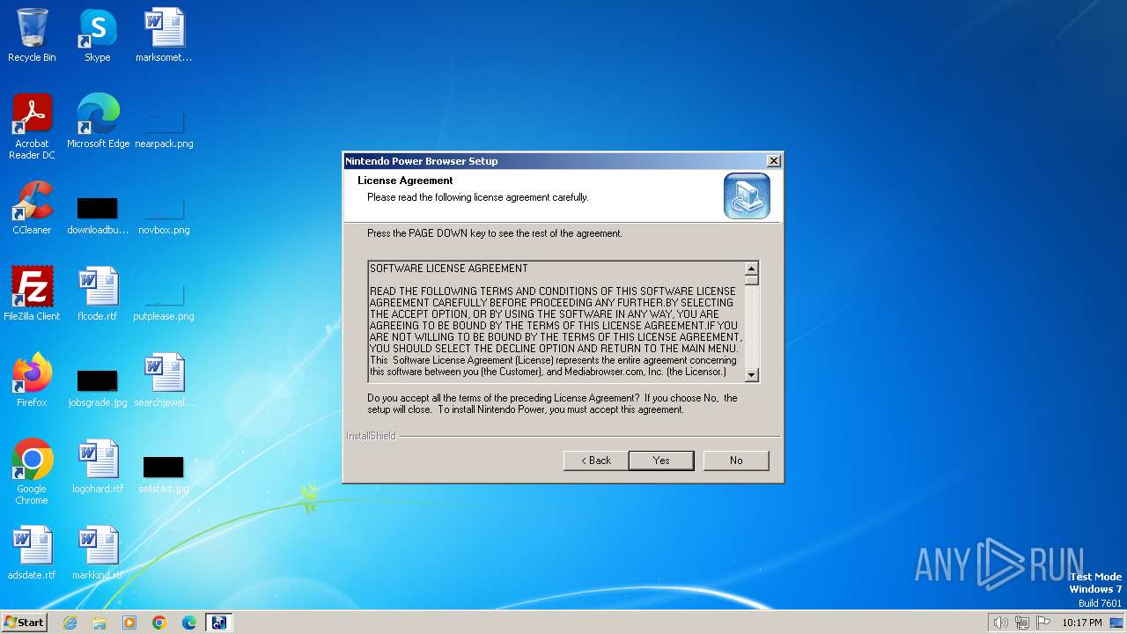1127x634 pixels.
Task: Open the adsdate.rtf document
Action: 32,553
